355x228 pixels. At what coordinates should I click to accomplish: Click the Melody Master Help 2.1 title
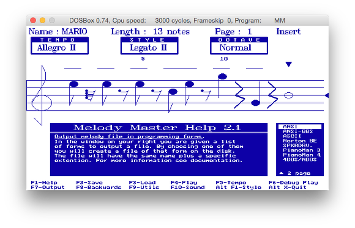[157, 128]
